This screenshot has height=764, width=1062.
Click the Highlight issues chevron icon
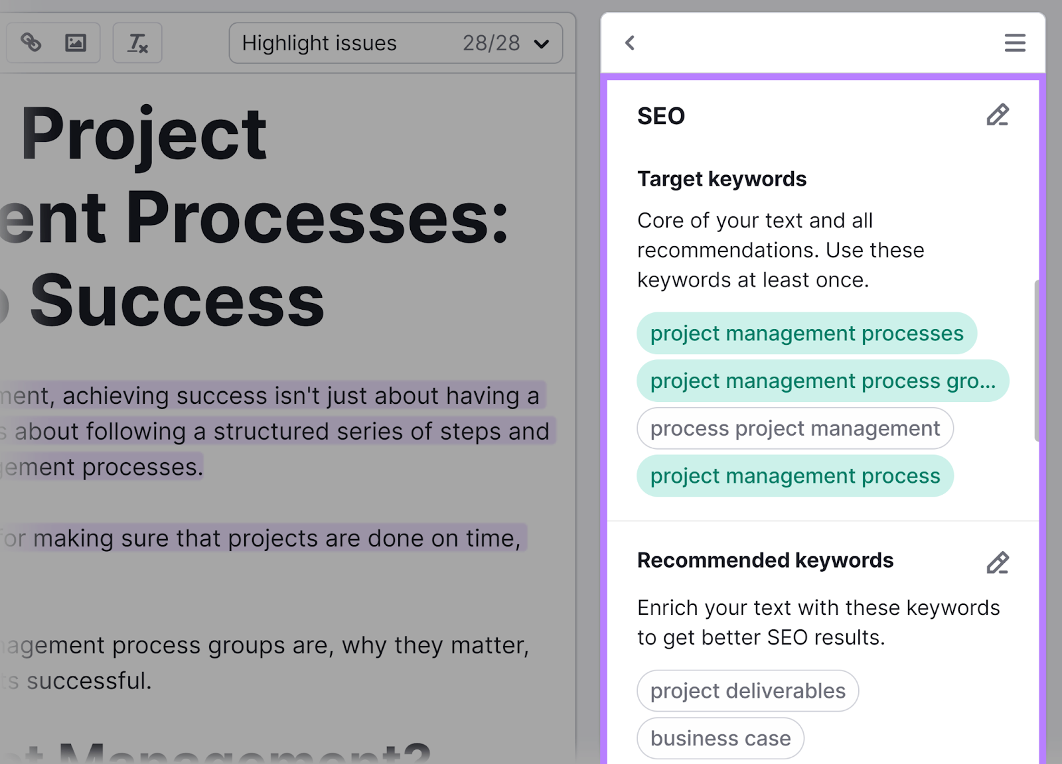pos(540,43)
